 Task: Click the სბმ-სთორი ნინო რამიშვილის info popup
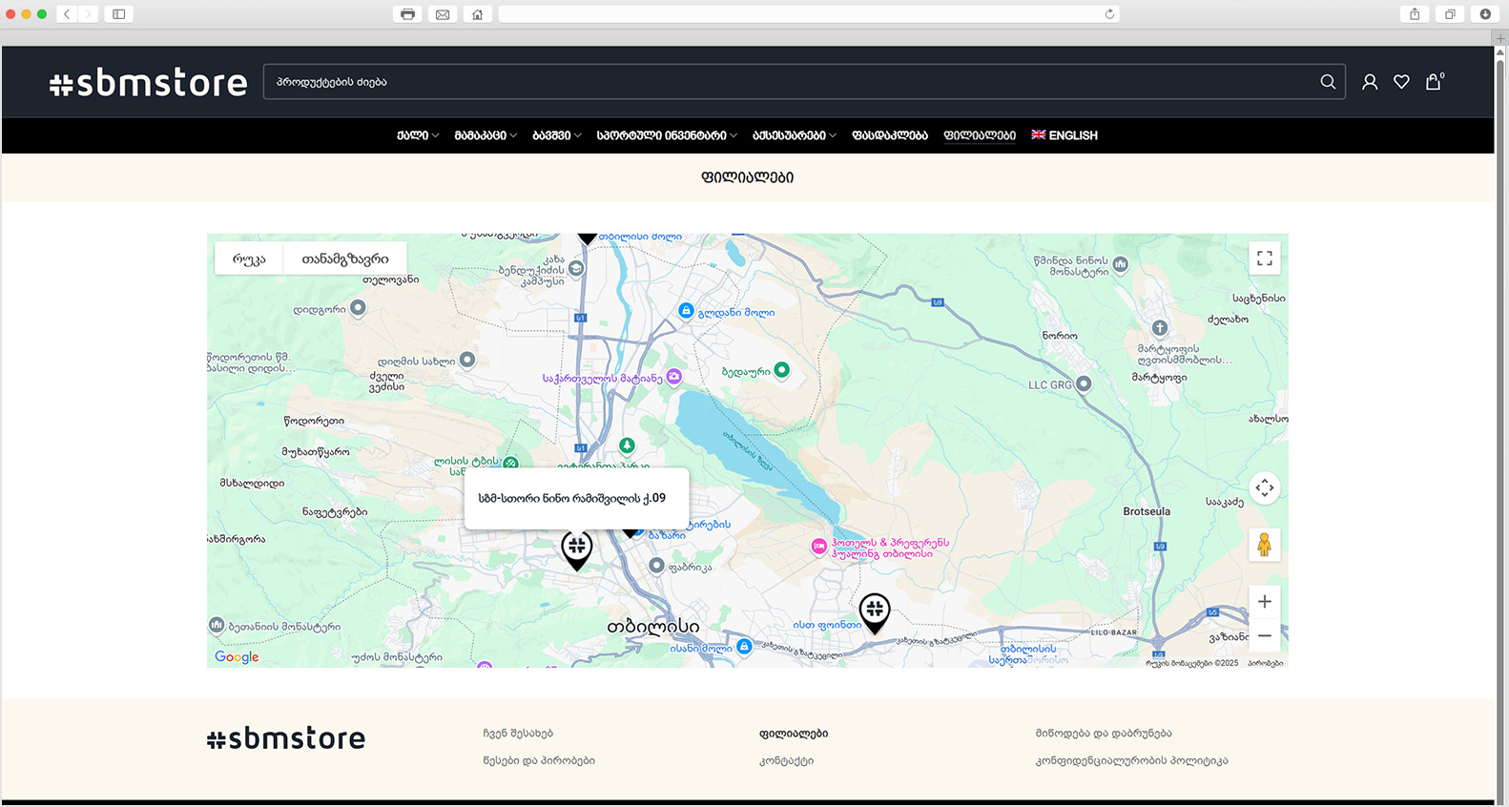tap(576, 498)
